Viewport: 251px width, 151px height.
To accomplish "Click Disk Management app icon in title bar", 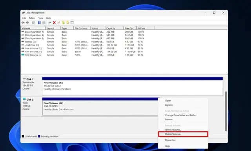I will pos(24,13).
